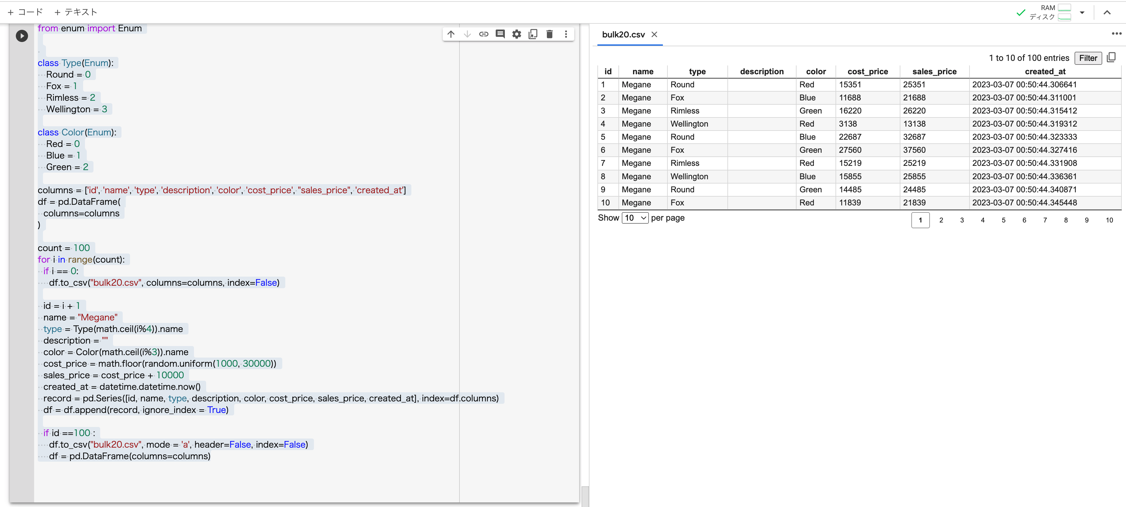Click the cost_price cell 15351

pyautogui.click(x=868, y=85)
